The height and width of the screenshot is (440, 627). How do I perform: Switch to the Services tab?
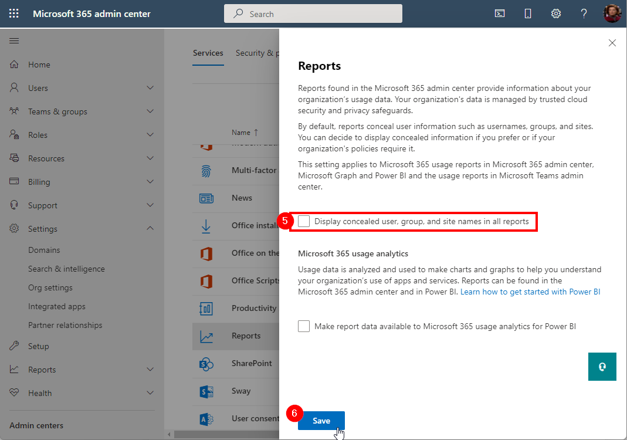pyautogui.click(x=208, y=53)
